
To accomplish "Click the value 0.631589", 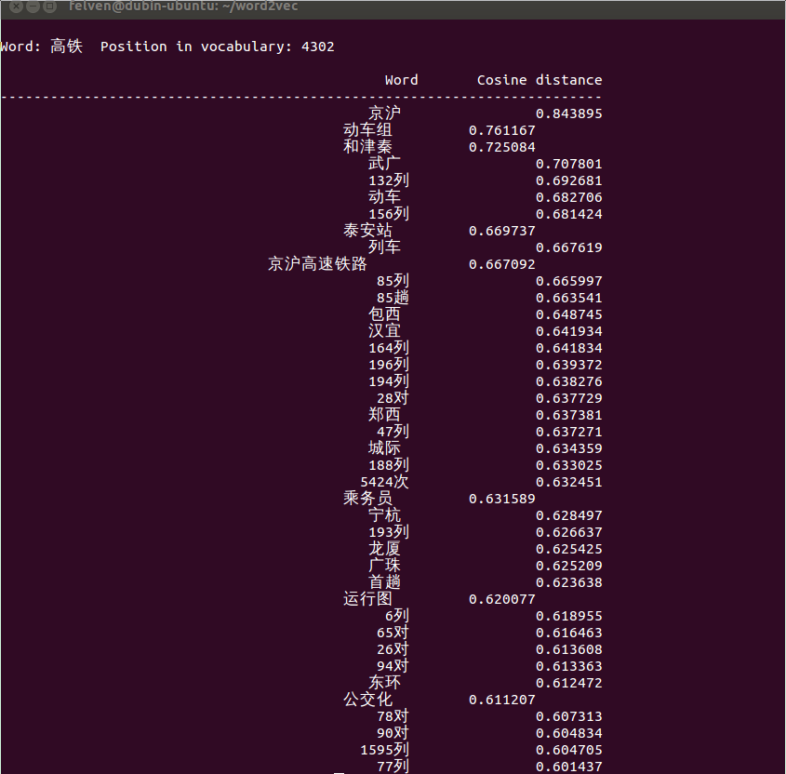I will coord(501,499).
